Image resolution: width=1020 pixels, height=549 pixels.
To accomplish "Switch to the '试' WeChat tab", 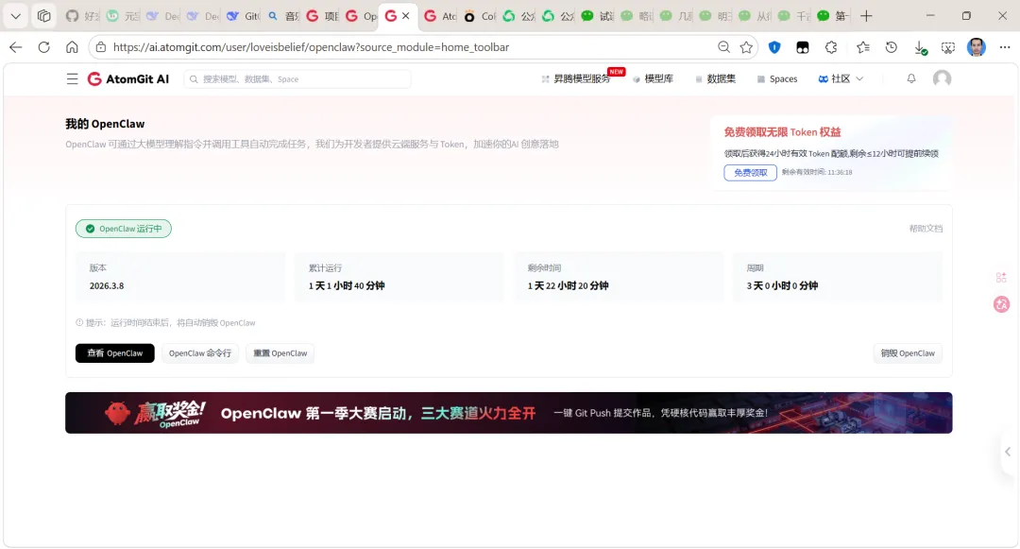I will click(597, 16).
